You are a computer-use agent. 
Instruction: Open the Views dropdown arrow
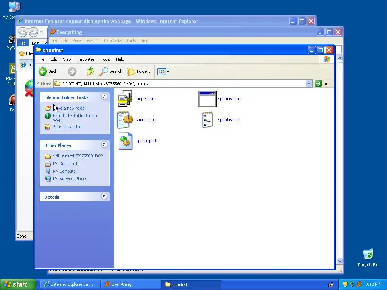(168, 71)
